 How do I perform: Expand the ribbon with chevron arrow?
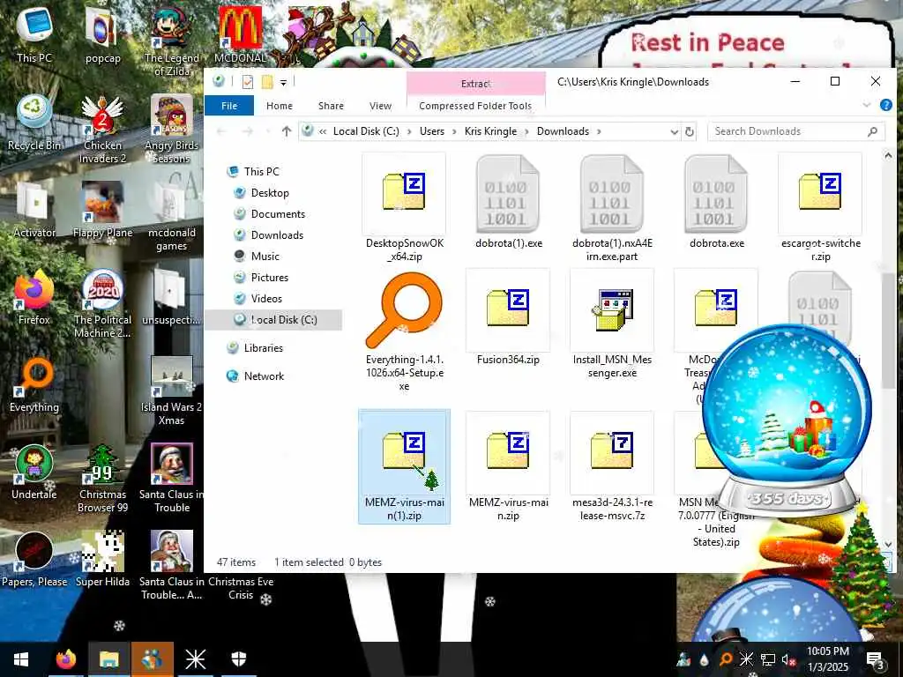[x=867, y=105]
